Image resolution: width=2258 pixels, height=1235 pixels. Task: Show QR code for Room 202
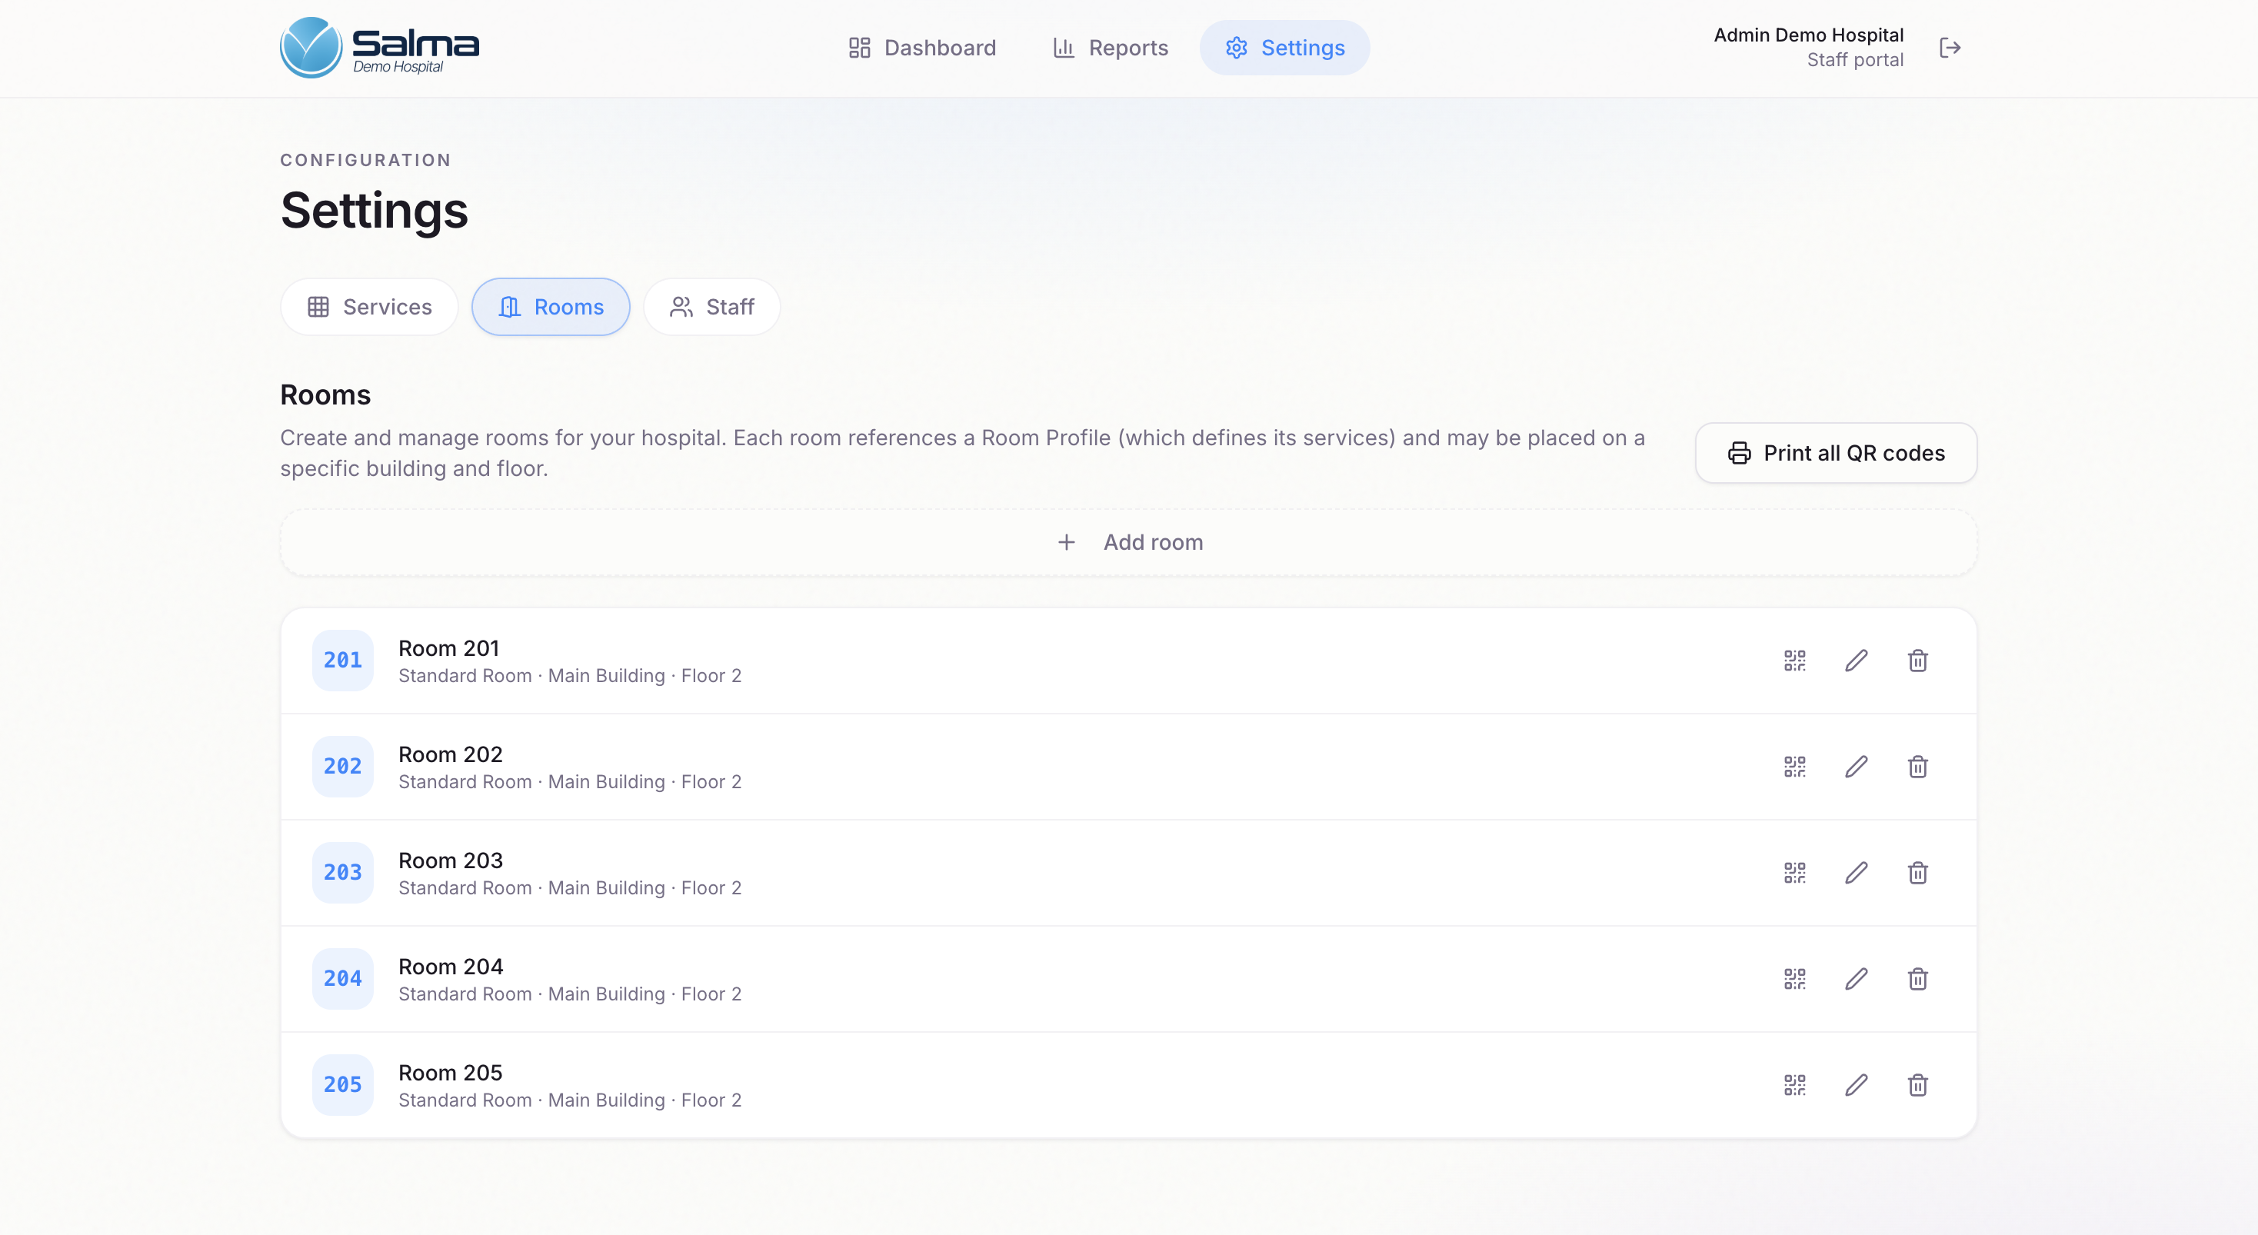[1794, 766]
